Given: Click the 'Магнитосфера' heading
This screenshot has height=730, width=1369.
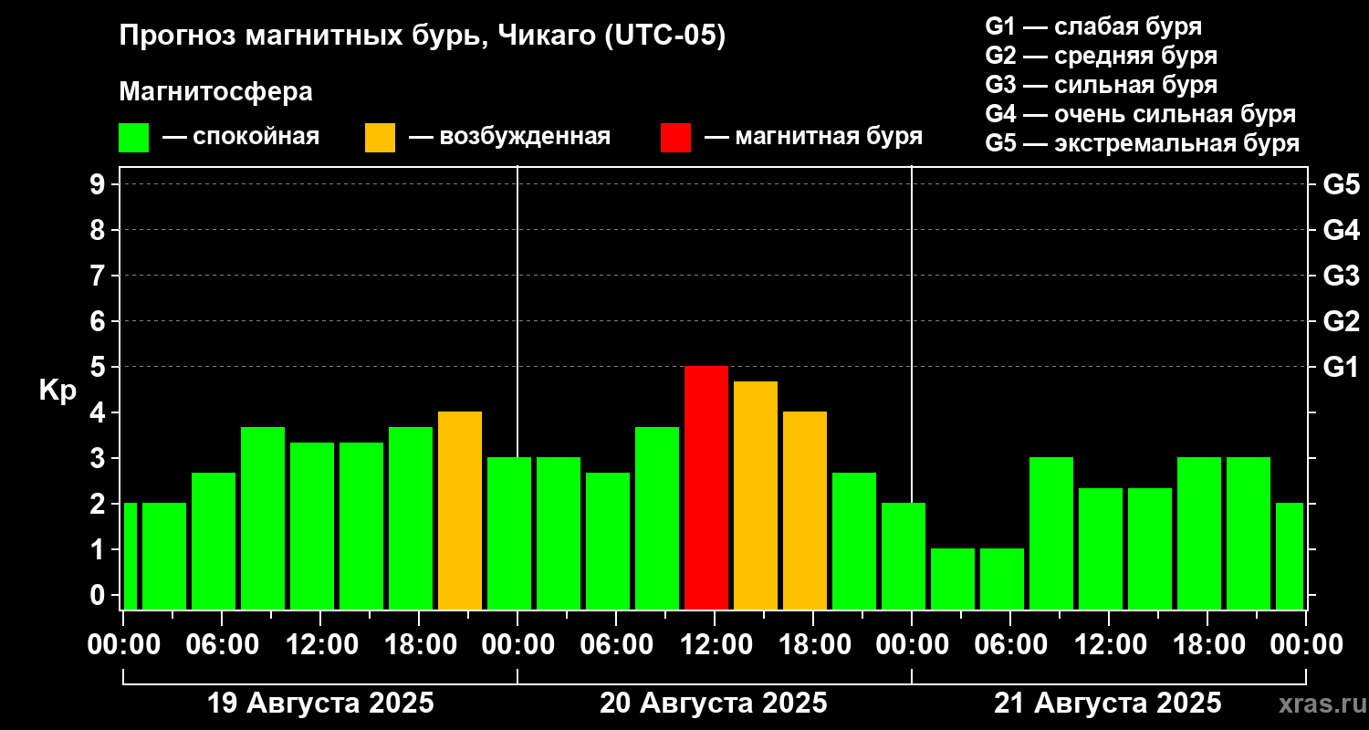Looking at the screenshot, I should click(x=215, y=92).
